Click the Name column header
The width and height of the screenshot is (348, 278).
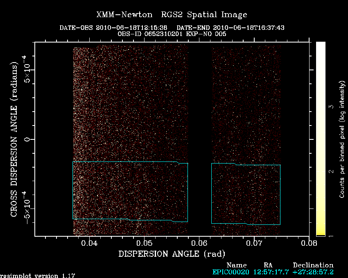236,265
